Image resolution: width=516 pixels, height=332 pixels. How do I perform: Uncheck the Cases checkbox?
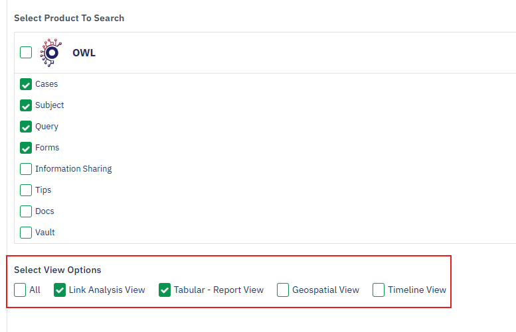[26, 84]
